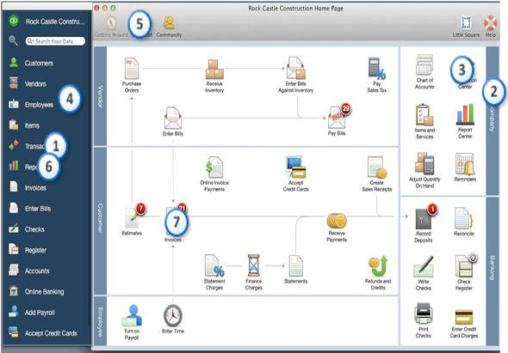The image size is (508, 353).
Task: Open Report Center bar chart icon
Action: tap(465, 114)
